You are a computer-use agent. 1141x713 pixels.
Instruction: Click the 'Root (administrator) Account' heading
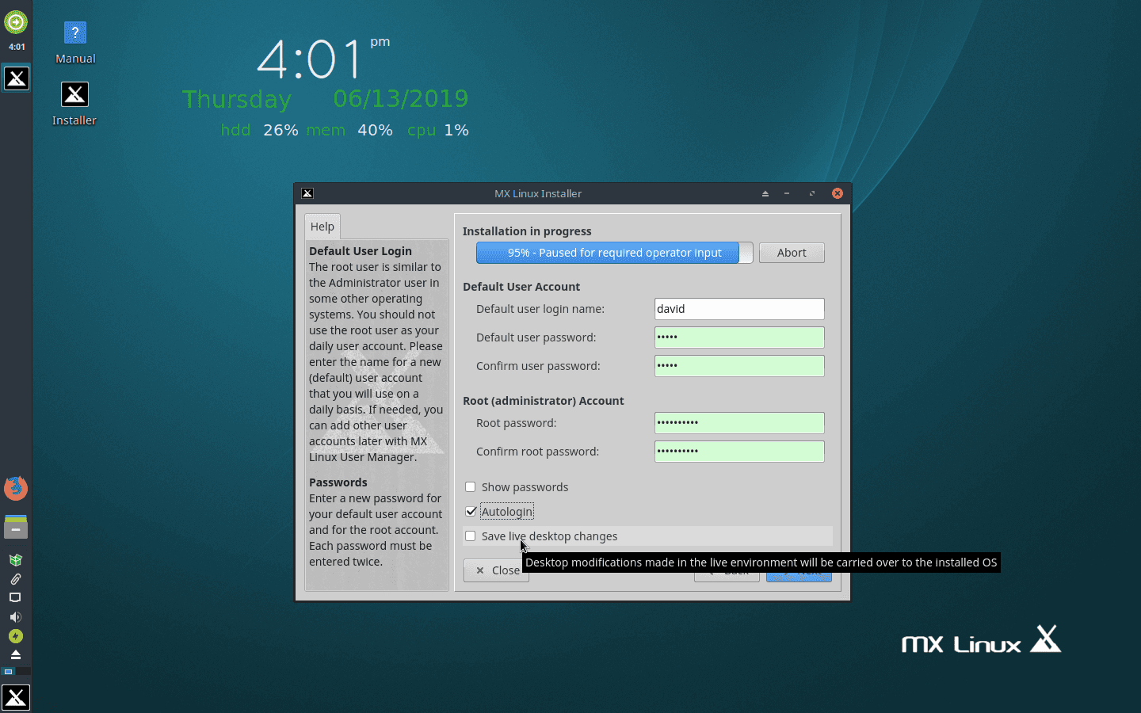544,401
